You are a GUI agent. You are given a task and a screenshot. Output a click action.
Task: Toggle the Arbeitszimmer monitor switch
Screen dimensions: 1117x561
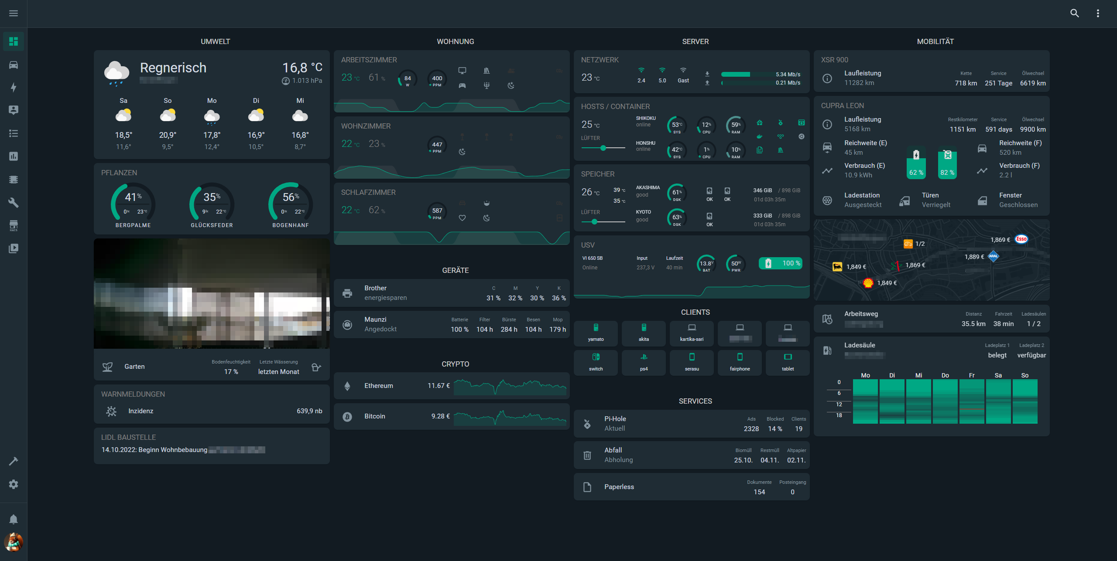coord(462,71)
